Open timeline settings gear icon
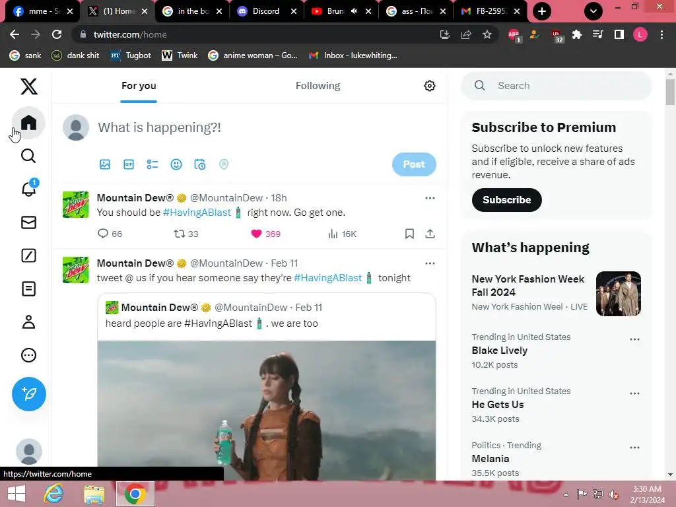 pyautogui.click(x=429, y=86)
